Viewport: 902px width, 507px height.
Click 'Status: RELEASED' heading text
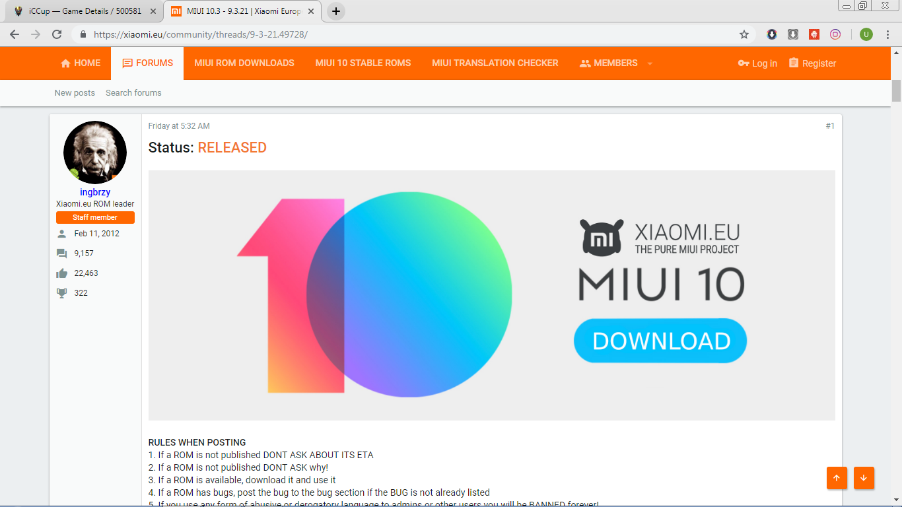pyautogui.click(x=207, y=148)
